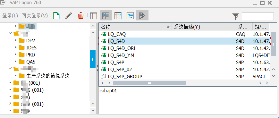
Task: Open the SAP Logon window system menu icon
Action: coord(3,3)
